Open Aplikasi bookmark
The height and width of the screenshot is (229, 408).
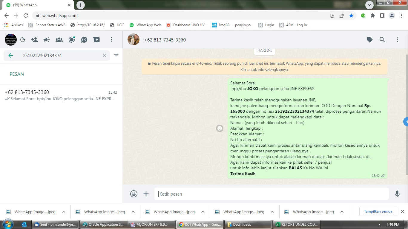[14, 25]
